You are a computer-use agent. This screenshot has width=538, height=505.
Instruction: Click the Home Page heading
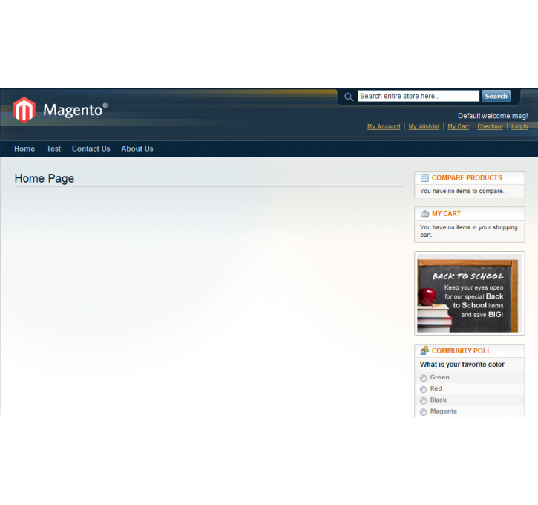pos(45,178)
